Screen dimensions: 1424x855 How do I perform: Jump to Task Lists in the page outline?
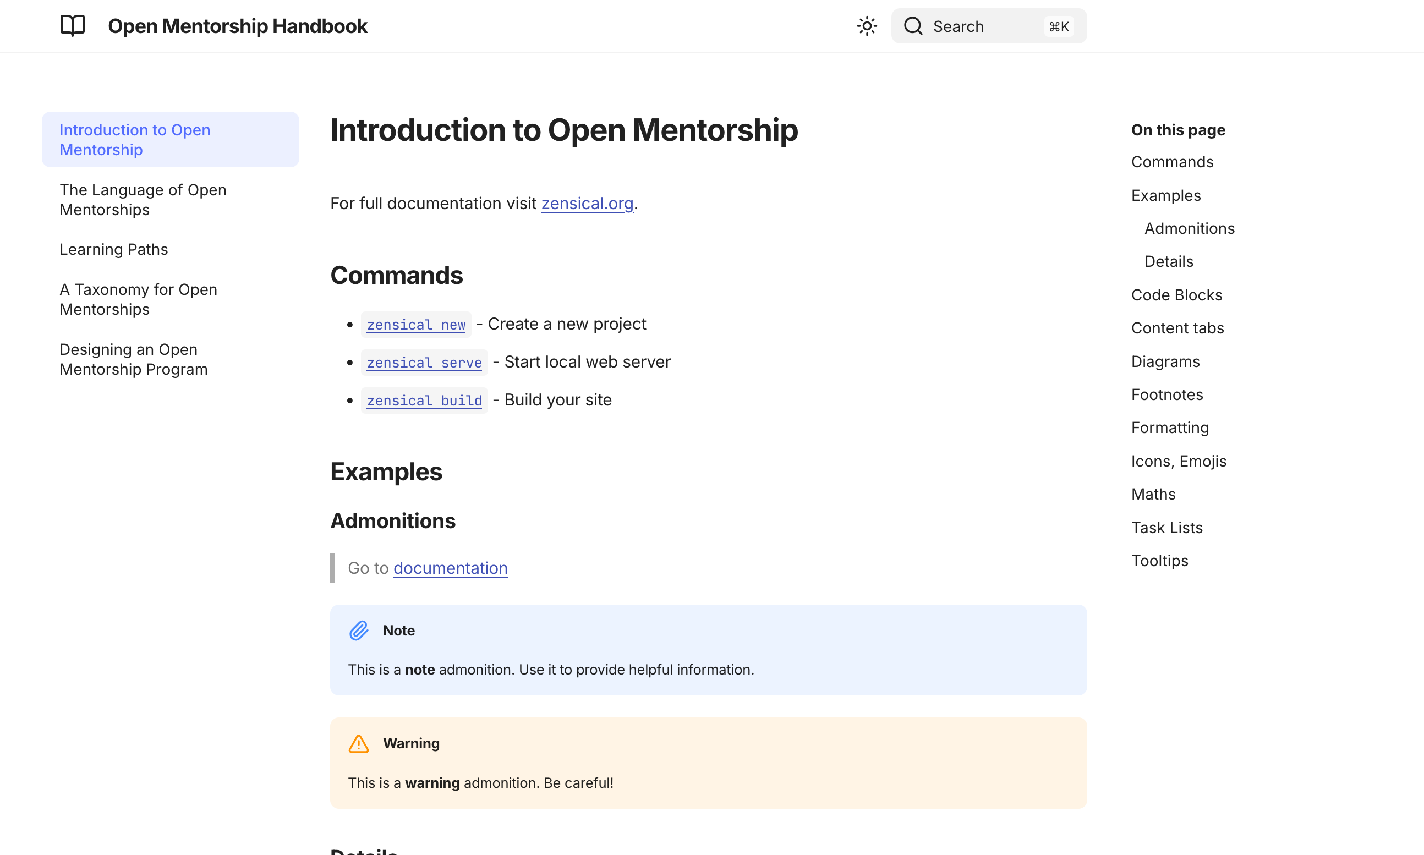click(1166, 528)
